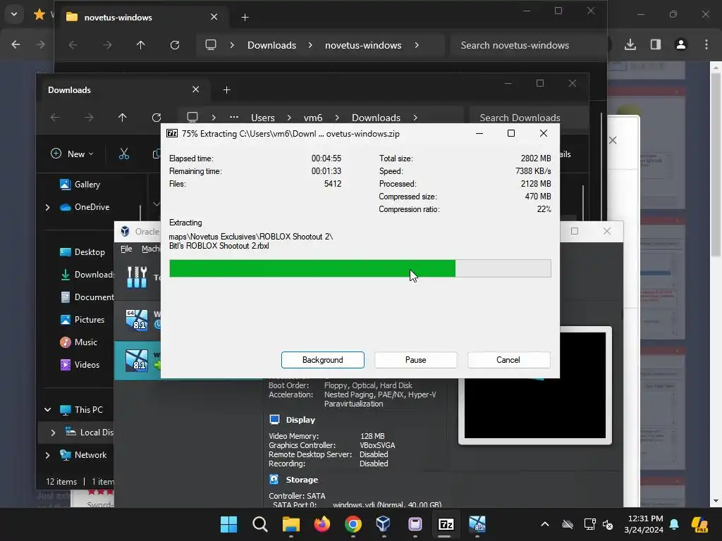Viewport: 722px width, 541px height.
Task: Open the File menu in VirtualBox
Action: [x=126, y=249]
